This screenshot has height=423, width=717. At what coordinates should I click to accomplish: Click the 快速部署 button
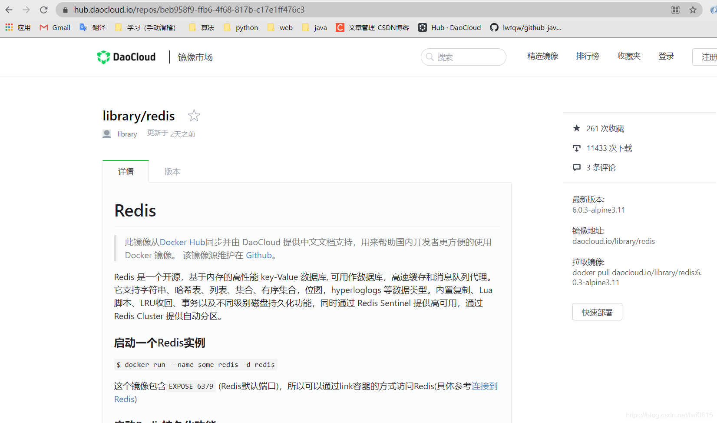tap(597, 312)
